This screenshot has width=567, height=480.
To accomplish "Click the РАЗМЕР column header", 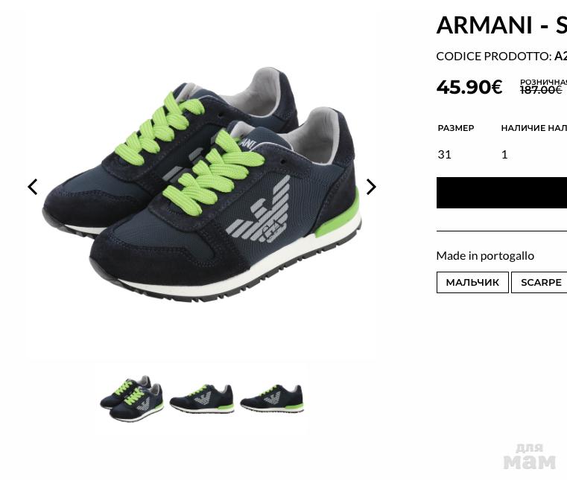I will (x=456, y=128).
